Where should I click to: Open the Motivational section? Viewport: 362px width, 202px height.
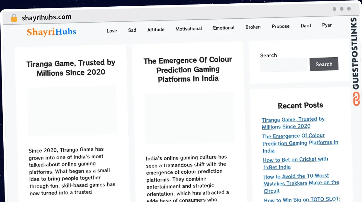tap(189, 29)
